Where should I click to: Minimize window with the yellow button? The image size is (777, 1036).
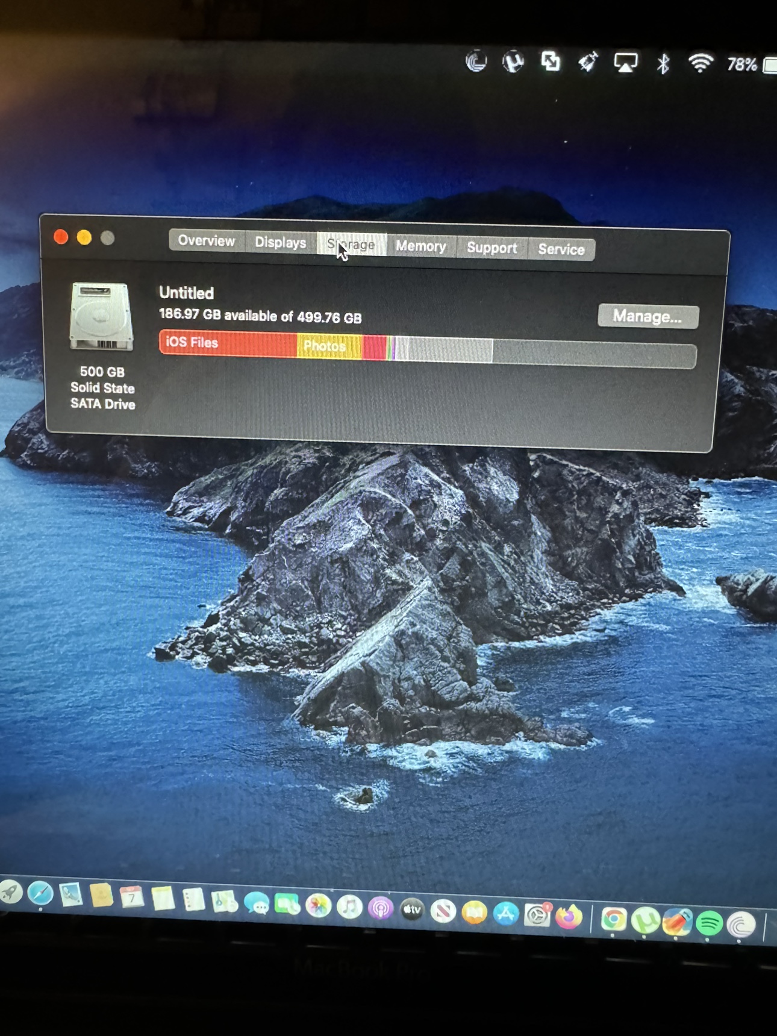pos(84,237)
